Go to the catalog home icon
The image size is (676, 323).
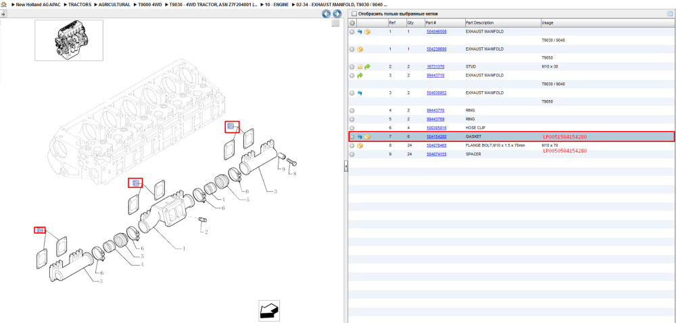pos(4,4)
